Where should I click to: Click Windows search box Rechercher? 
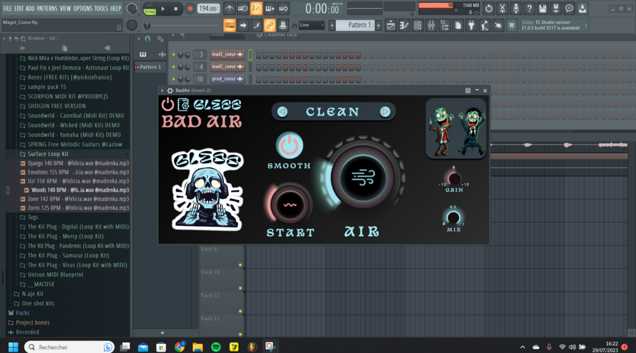69,347
